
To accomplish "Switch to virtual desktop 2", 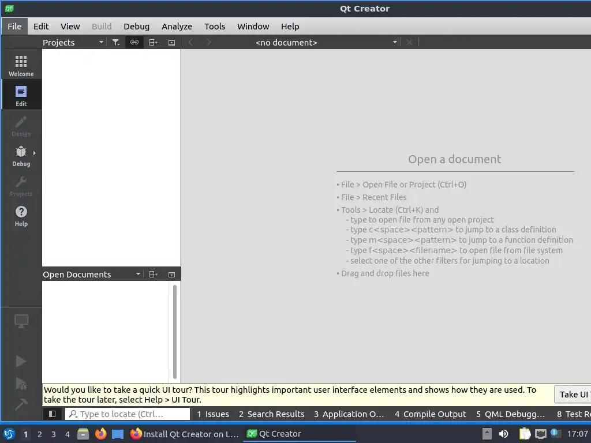I will tap(40, 434).
